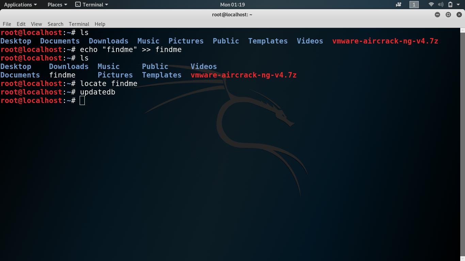Open the Search menu

[x=55, y=24]
